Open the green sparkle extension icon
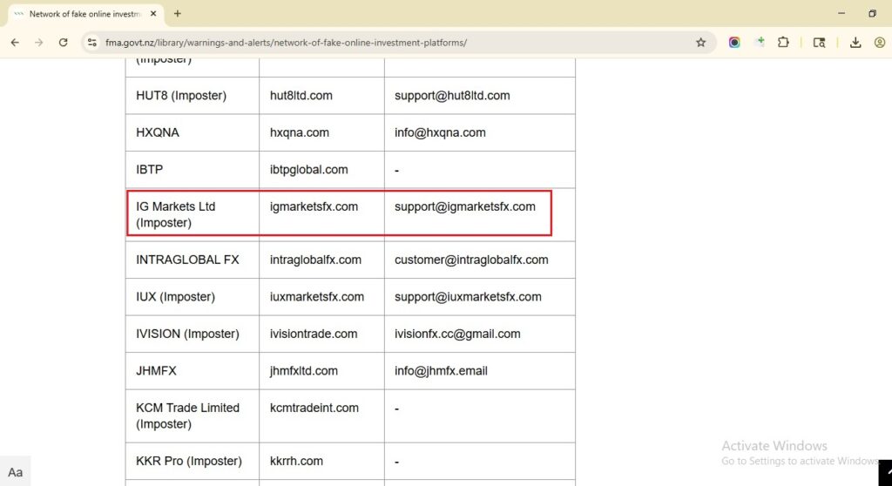The width and height of the screenshot is (892, 486). tap(760, 42)
